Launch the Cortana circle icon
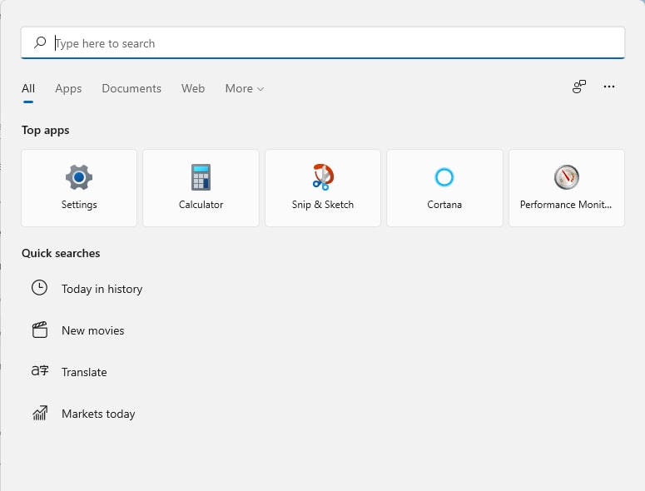645x491 pixels. pos(444,177)
